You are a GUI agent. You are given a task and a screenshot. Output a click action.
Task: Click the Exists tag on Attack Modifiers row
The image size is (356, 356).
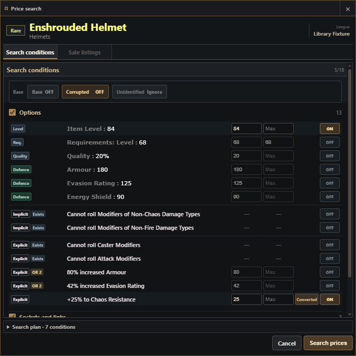click(38, 259)
